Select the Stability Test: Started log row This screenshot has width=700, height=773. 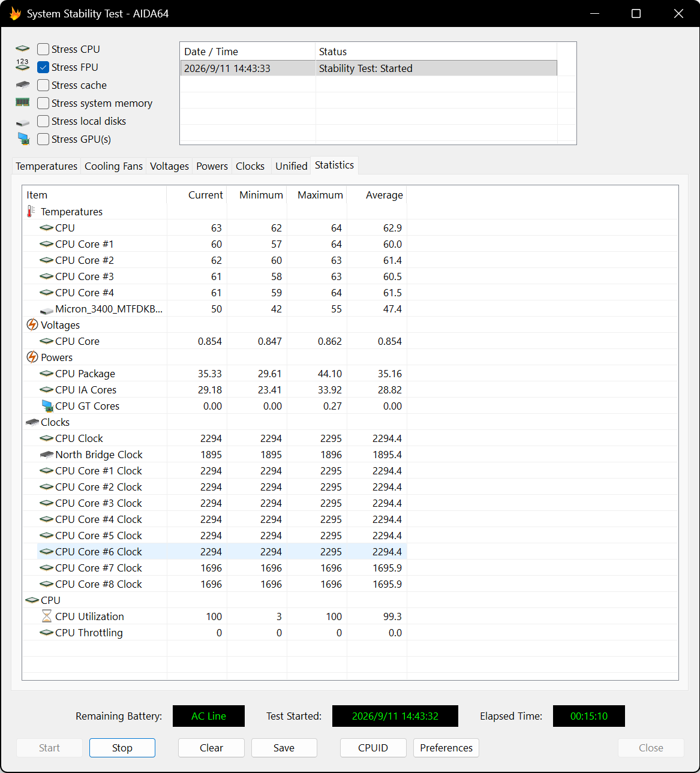368,68
